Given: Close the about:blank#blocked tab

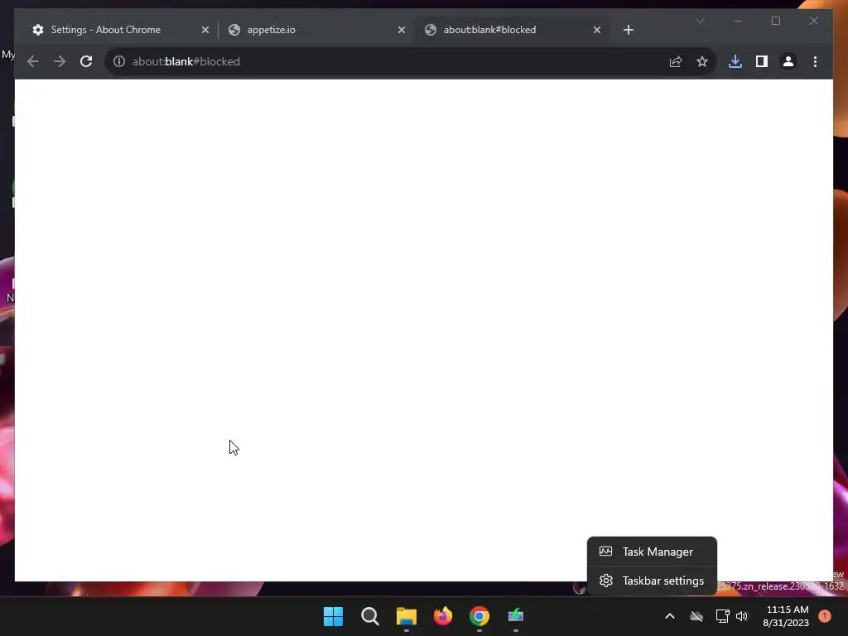Looking at the screenshot, I should tap(596, 30).
